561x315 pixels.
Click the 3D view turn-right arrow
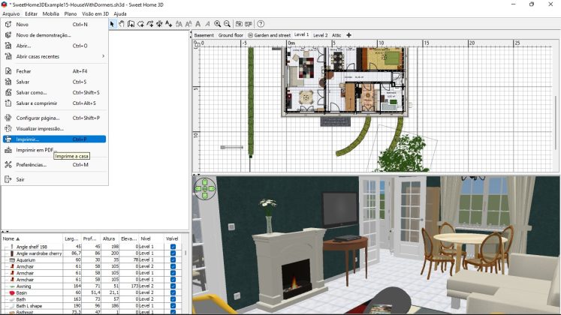(212, 188)
